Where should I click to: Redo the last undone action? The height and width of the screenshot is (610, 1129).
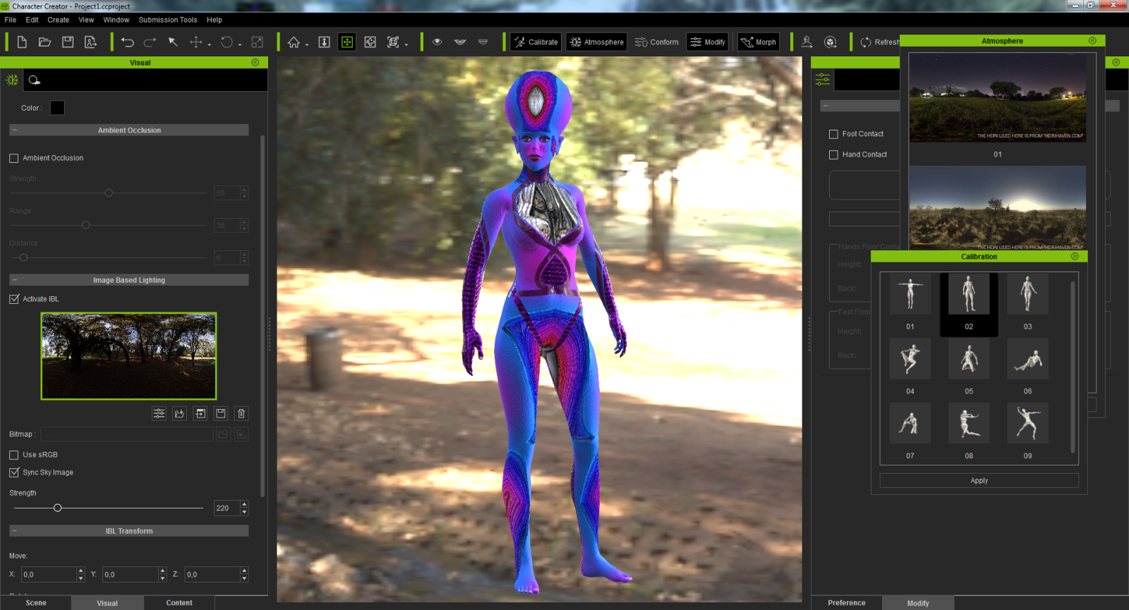pos(150,42)
